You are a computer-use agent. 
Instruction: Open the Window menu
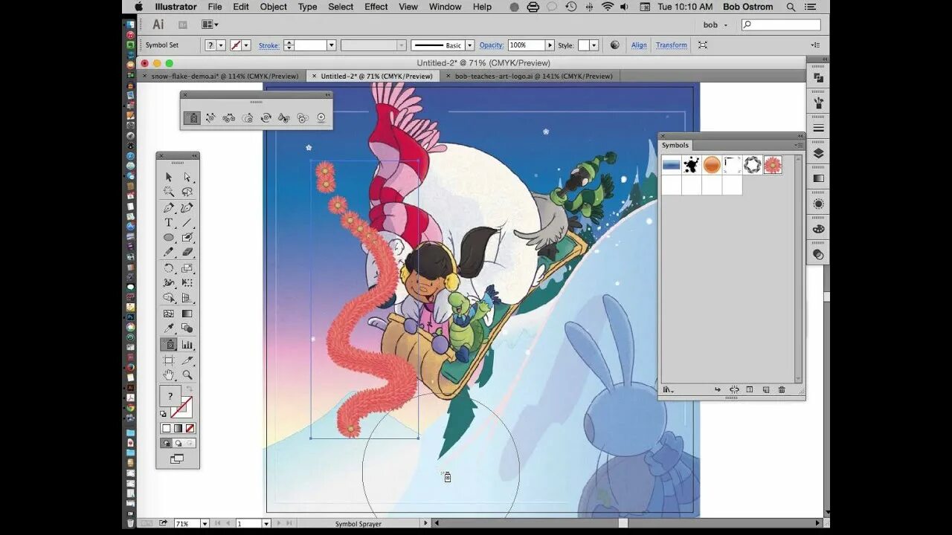click(x=446, y=7)
